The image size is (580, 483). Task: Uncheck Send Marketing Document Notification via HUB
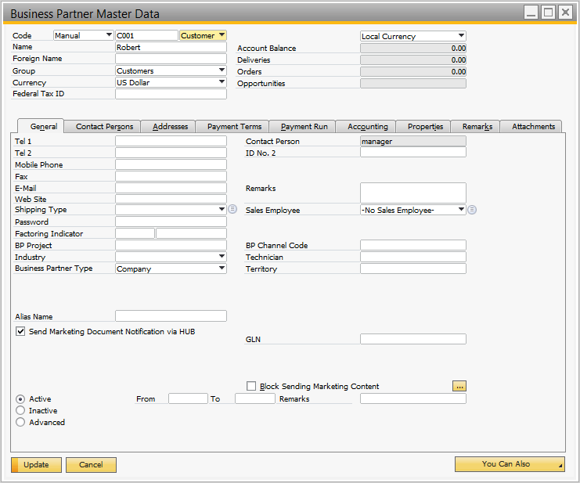tap(20, 332)
